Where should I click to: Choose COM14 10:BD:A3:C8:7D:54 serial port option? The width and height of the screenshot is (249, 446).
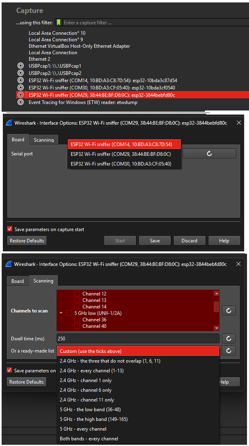124,144
